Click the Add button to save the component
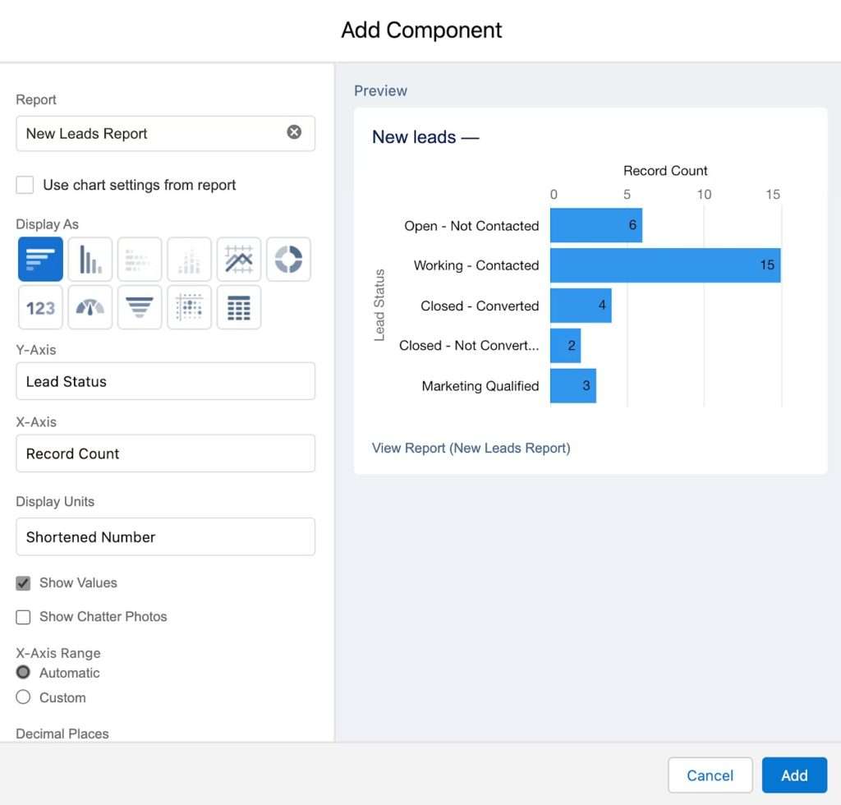The width and height of the screenshot is (841, 805). (x=793, y=775)
